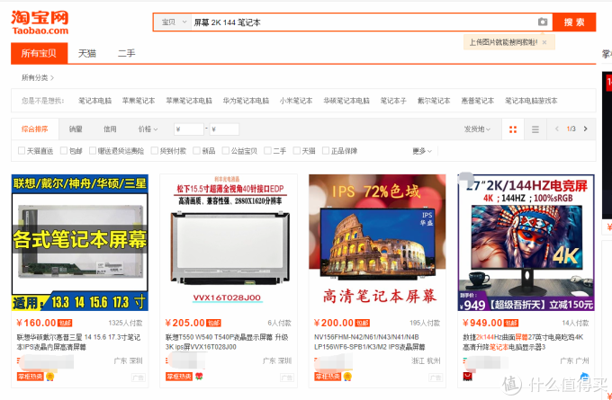Image resolution: width=612 pixels, height=400 pixels.
Task: Open IPS 72%色域 product image
Action: (377, 243)
